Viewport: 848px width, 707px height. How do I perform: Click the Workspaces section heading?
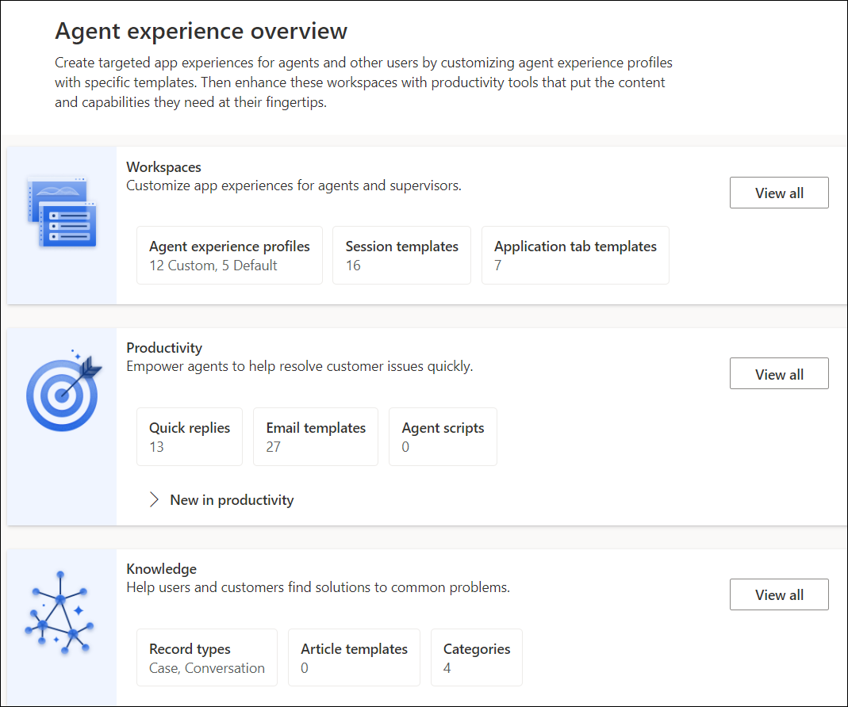coord(163,166)
